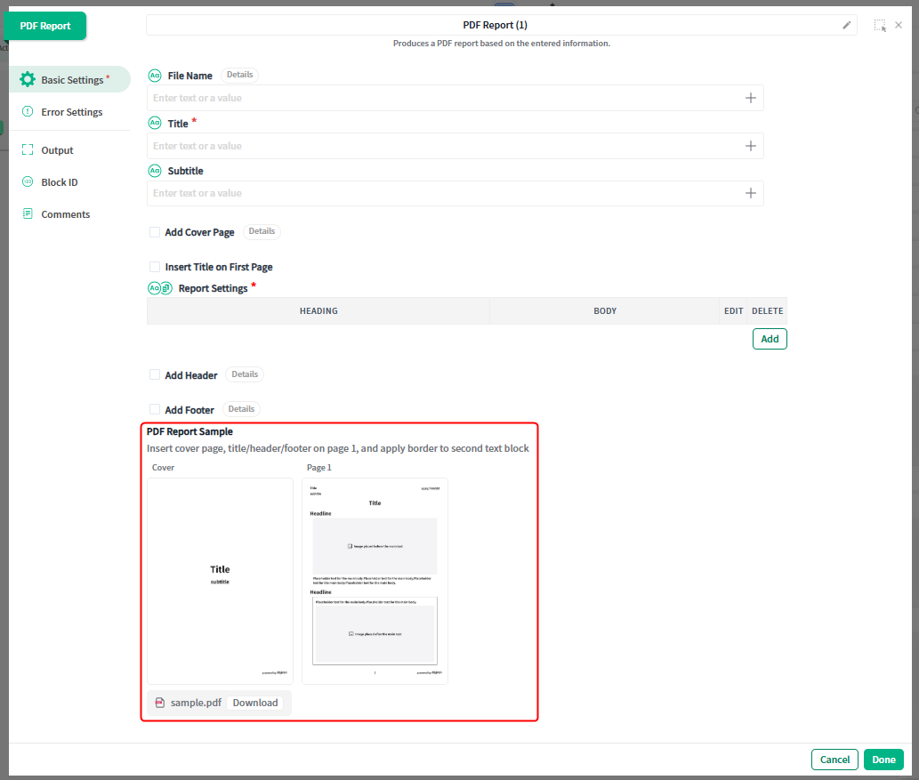Click the pencil edit icon beside PDF Report (1)
Image resolution: width=919 pixels, height=780 pixels.
[x=847, y=25]
